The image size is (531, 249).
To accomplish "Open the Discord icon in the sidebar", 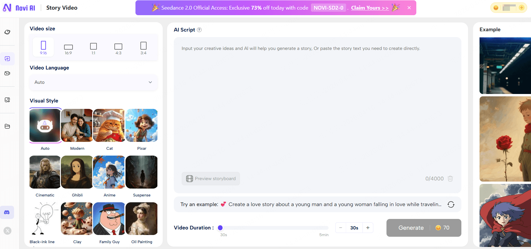I will 7,213.
